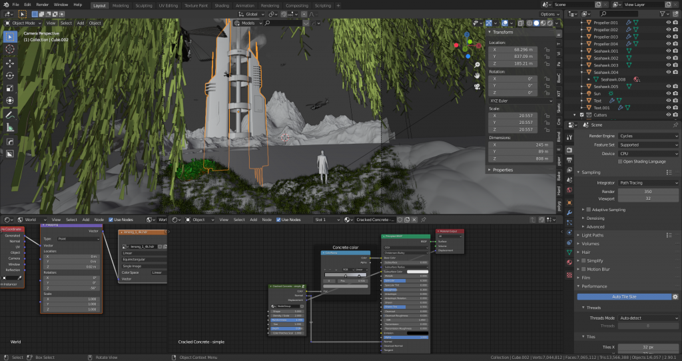682x361 pixels.
Task: Click the Auto Tile Size button
Action: [x=624, y=296]
